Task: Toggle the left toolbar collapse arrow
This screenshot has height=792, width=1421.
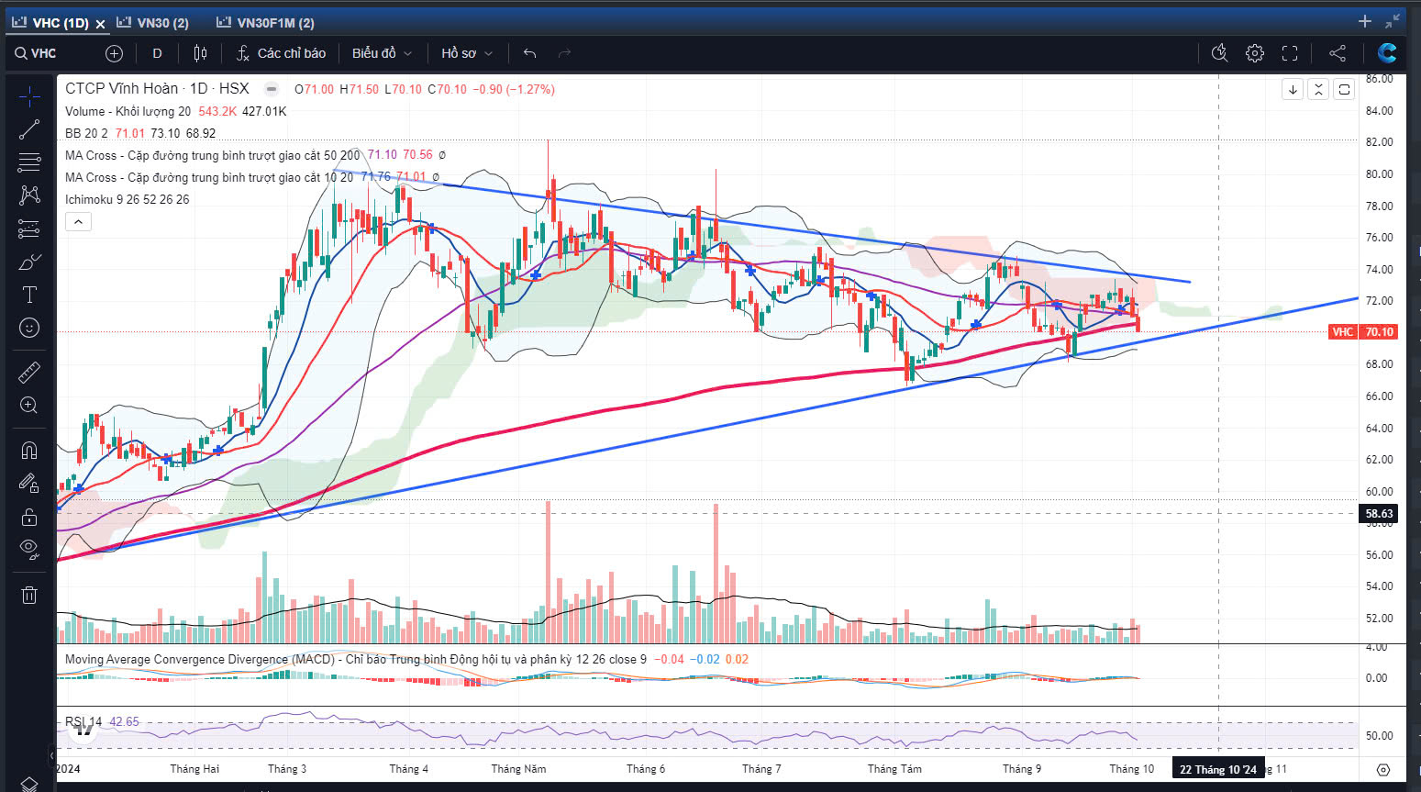Action: (50, 756)
